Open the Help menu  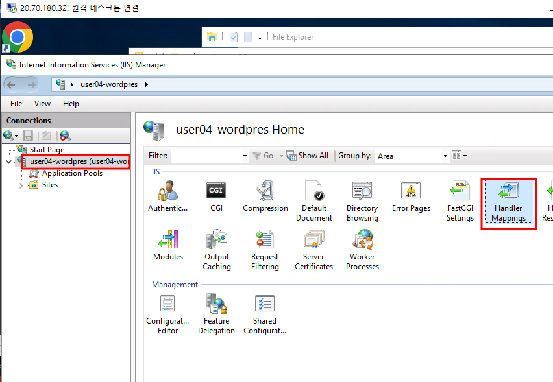(71, 104)
